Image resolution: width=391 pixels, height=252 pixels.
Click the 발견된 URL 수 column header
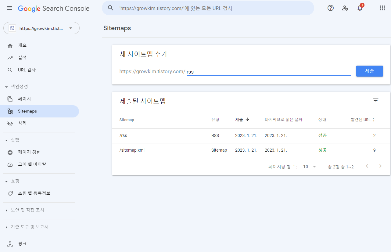[363, 120]
